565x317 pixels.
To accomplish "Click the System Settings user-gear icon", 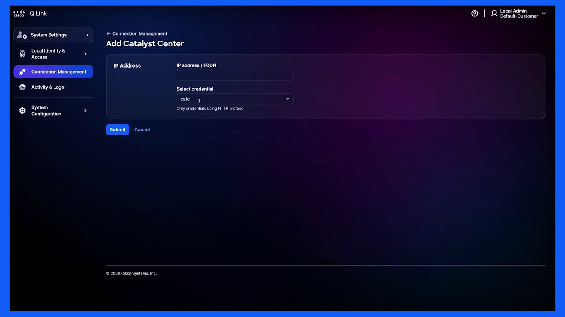I will point(22,35).
